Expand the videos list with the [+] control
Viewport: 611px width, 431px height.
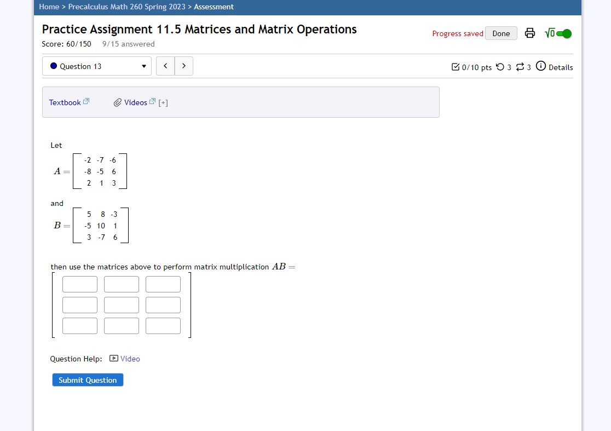162,102
